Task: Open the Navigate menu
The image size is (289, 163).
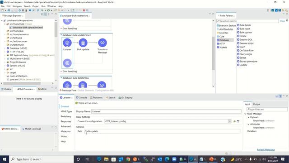Action: click(17, 6)
